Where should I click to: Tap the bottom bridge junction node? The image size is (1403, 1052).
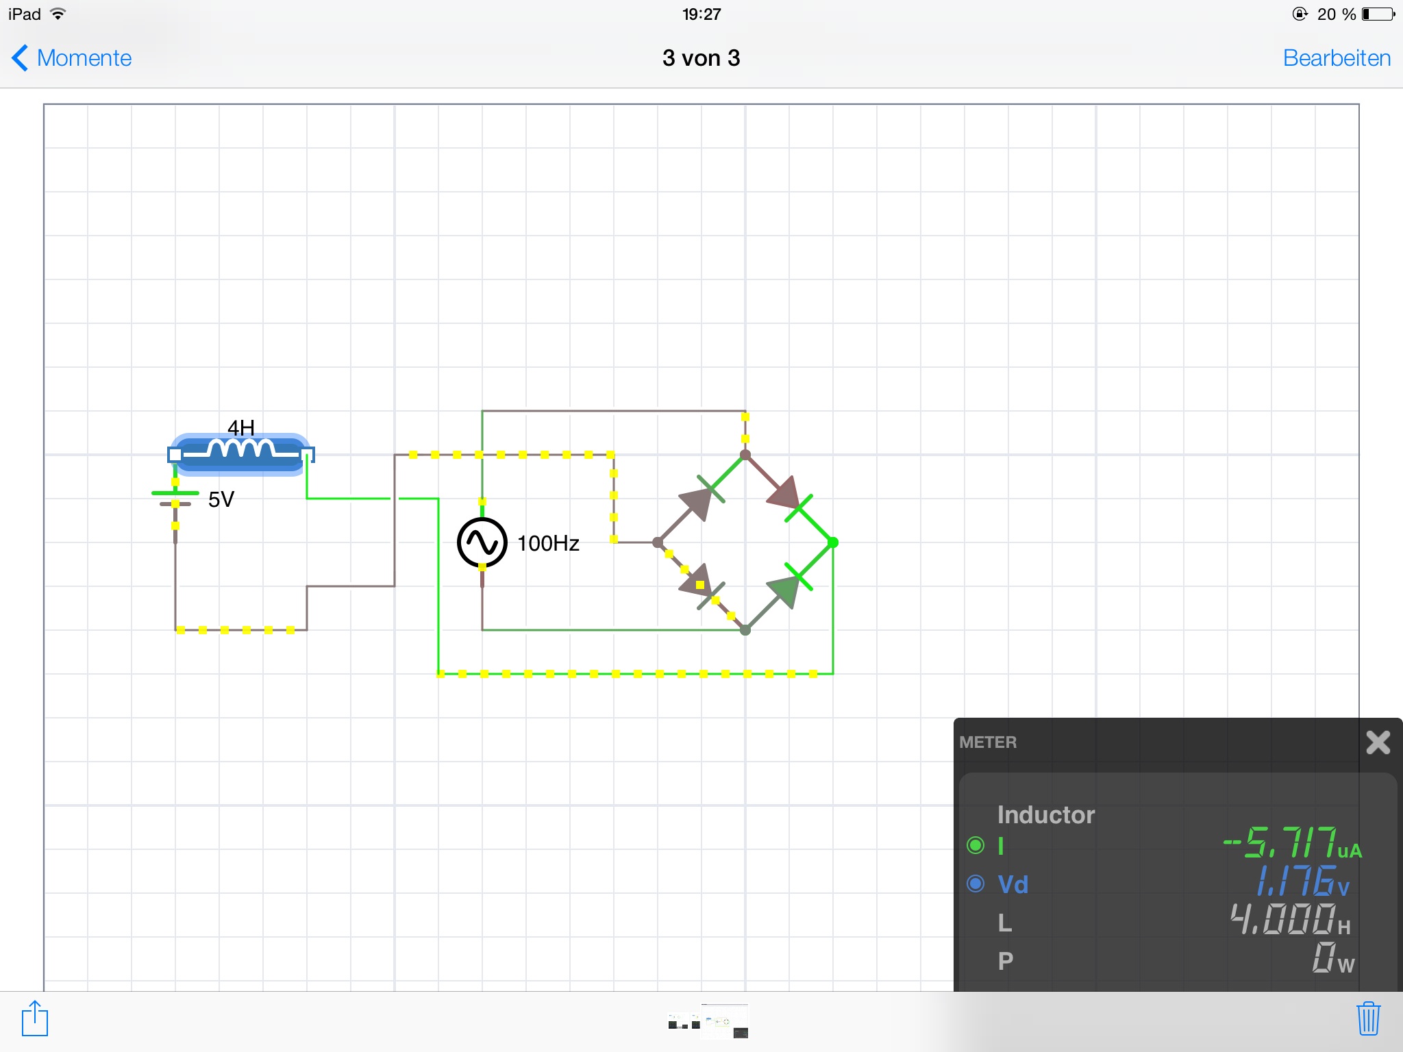(x=745, y=630)
